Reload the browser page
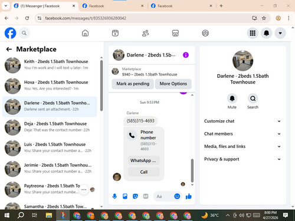The height and width of the screenshot is (221, 295). click(x=27, y=18)
